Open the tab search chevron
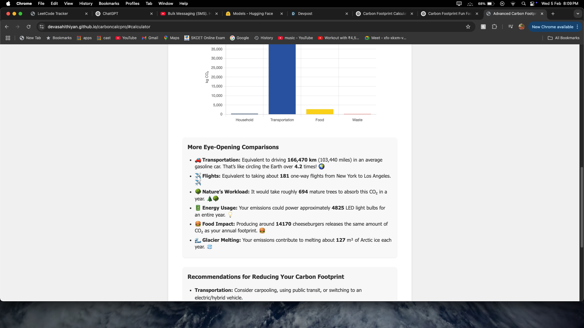This screenshot has width=584, height=328. (578, 14)
